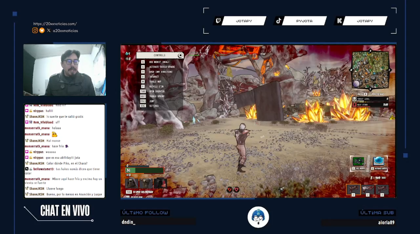Select the medkit item slot

click(x=358, y=162)
